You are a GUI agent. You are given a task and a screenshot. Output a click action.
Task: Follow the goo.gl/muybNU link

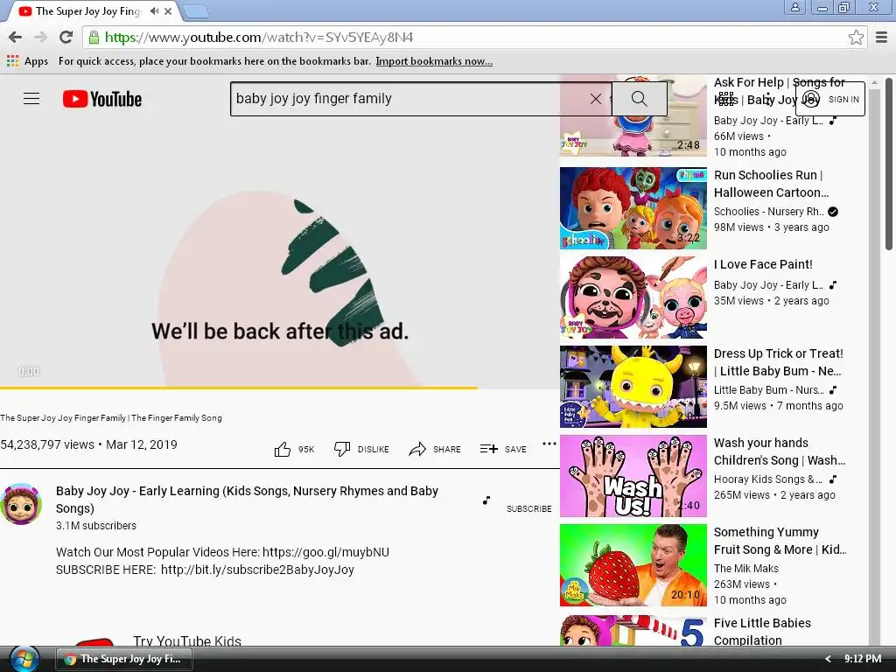[x=325, y=552]
